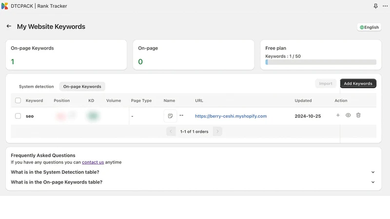Open berry-ceshi.myshopify.com link
The height and width of the screenshot is (219, 390).
(231, 116)
